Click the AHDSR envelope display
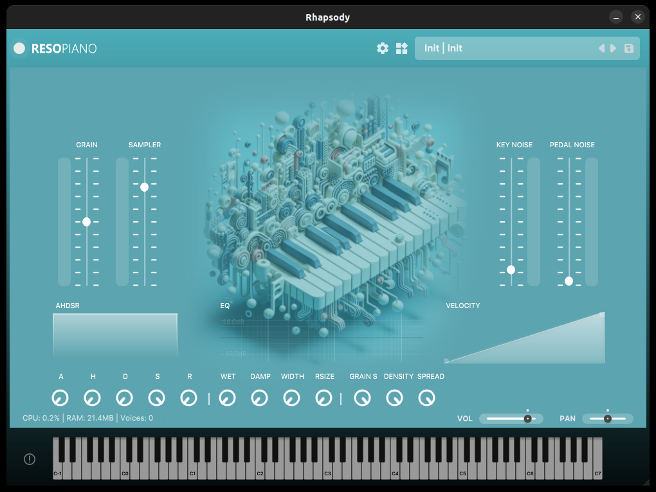Image resolution: width=656 pixels, height=492 pixels. [x=115, y=336]
